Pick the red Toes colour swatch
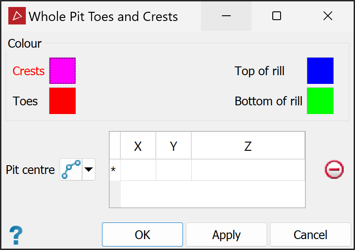This screenshot has width=355, height=250. [63, 101]
